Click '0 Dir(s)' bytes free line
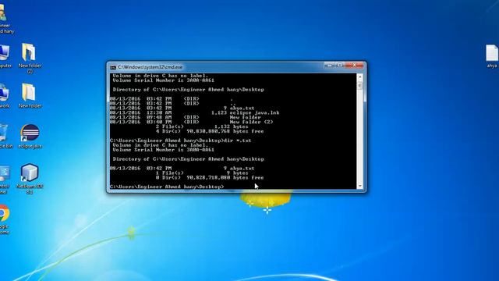This screenshot has height=281, width=499. 210,177
